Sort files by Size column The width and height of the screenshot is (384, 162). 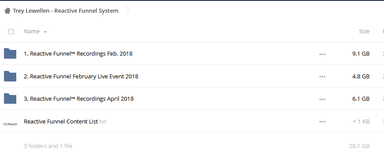pyautogui.click(x=364, y=31)
